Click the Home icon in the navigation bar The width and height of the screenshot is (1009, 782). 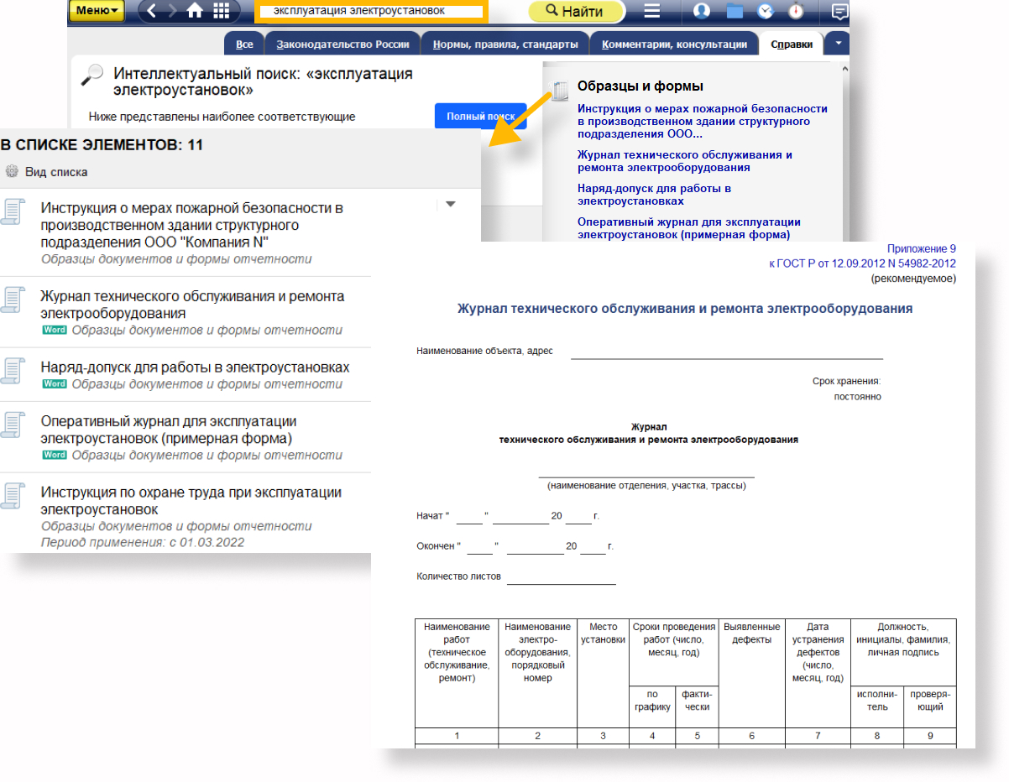point(195,11)
